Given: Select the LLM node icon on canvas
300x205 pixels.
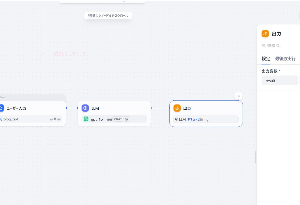Looking at the screenshot, I should (x=86, y=108).
